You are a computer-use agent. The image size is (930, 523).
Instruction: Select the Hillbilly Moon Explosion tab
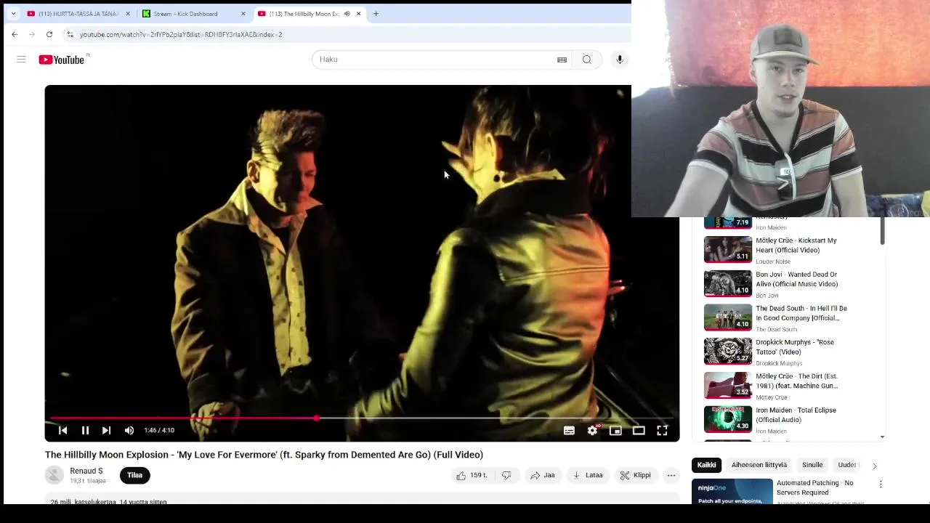click(x=304, y=14)
